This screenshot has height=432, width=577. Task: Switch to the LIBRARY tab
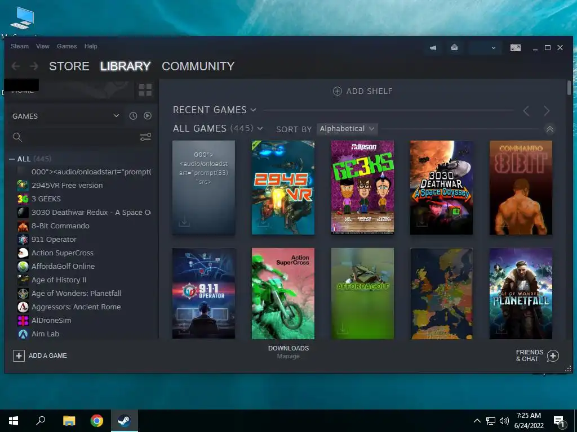pos(126,66)
